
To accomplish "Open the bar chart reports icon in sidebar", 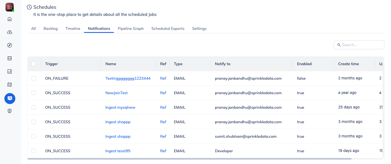I will point(10,71).
